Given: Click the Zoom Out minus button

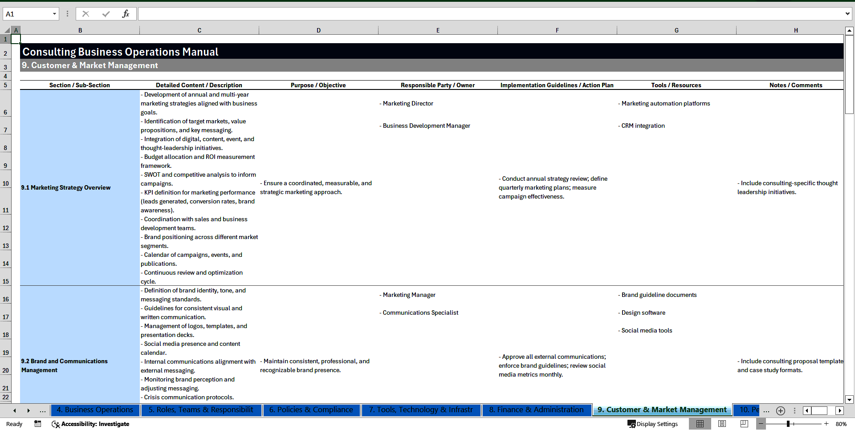Looking at the screenshot, I should pos(761,424).
